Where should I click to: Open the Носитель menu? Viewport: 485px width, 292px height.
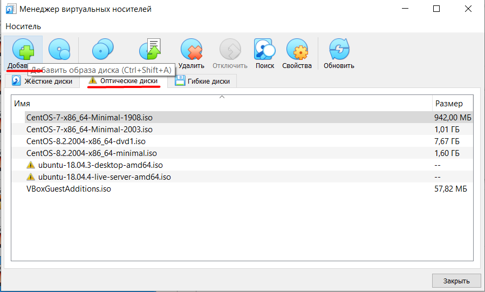pyautogui.click(x=23, y=26)
